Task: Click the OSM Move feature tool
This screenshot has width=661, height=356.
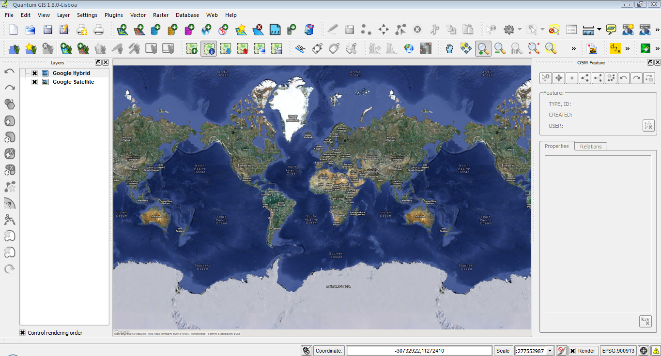Action: [x=559, y=77]
